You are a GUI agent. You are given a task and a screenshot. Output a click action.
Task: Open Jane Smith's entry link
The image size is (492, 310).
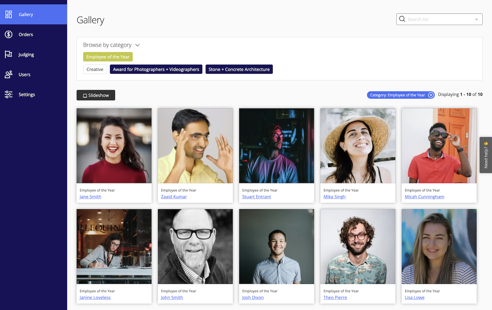click(90, 196)
